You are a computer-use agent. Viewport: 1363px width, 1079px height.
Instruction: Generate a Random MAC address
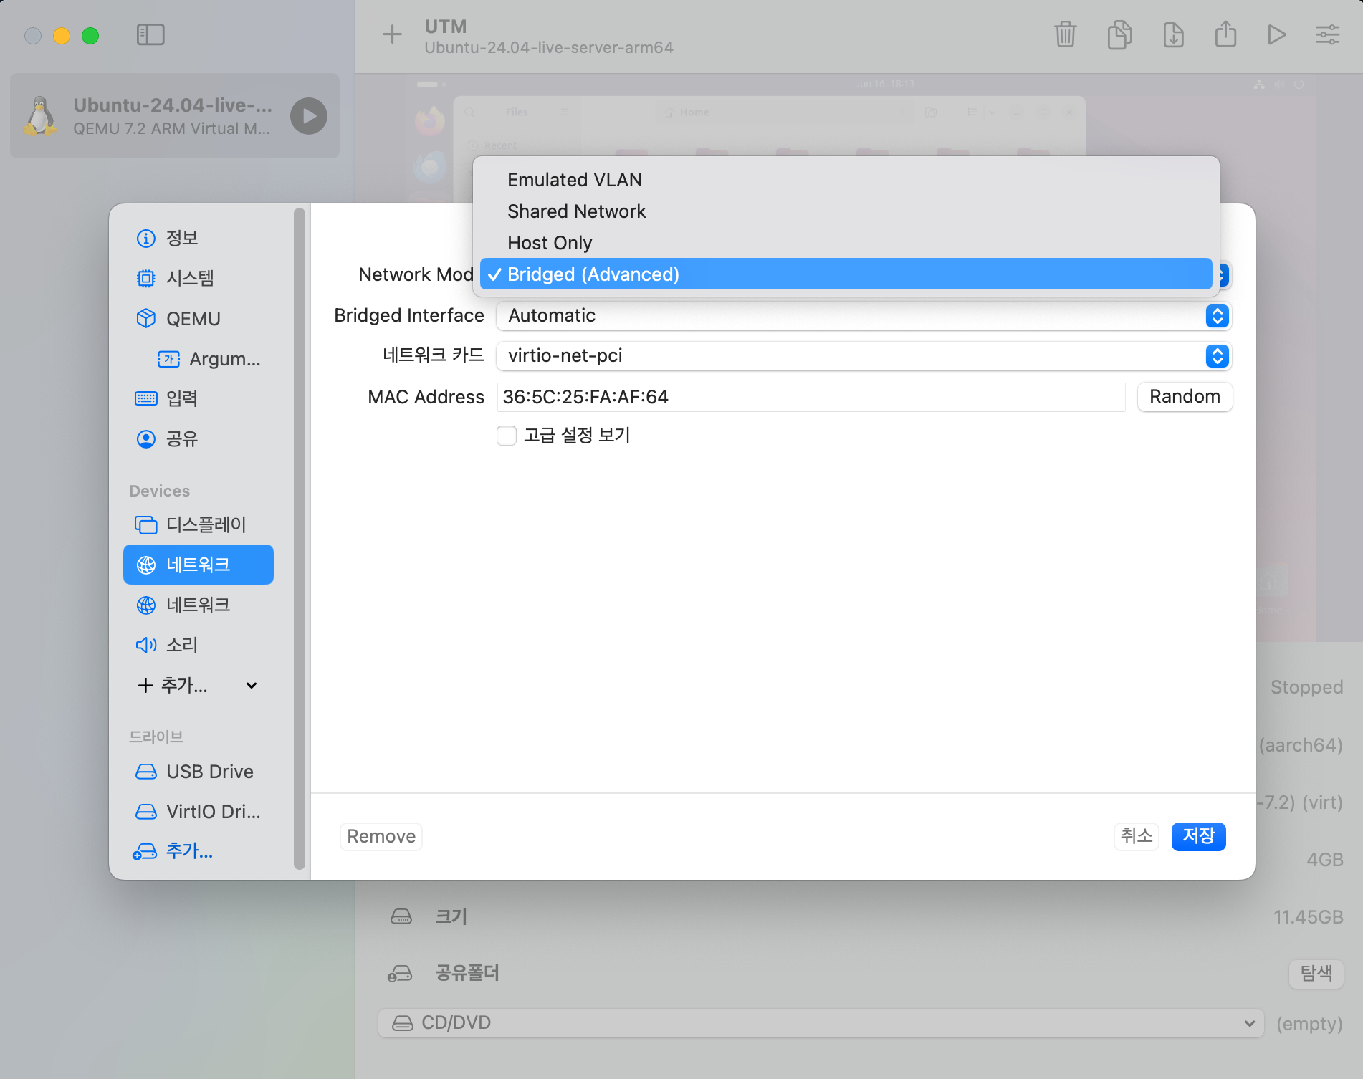click(x=1185, y=397)
